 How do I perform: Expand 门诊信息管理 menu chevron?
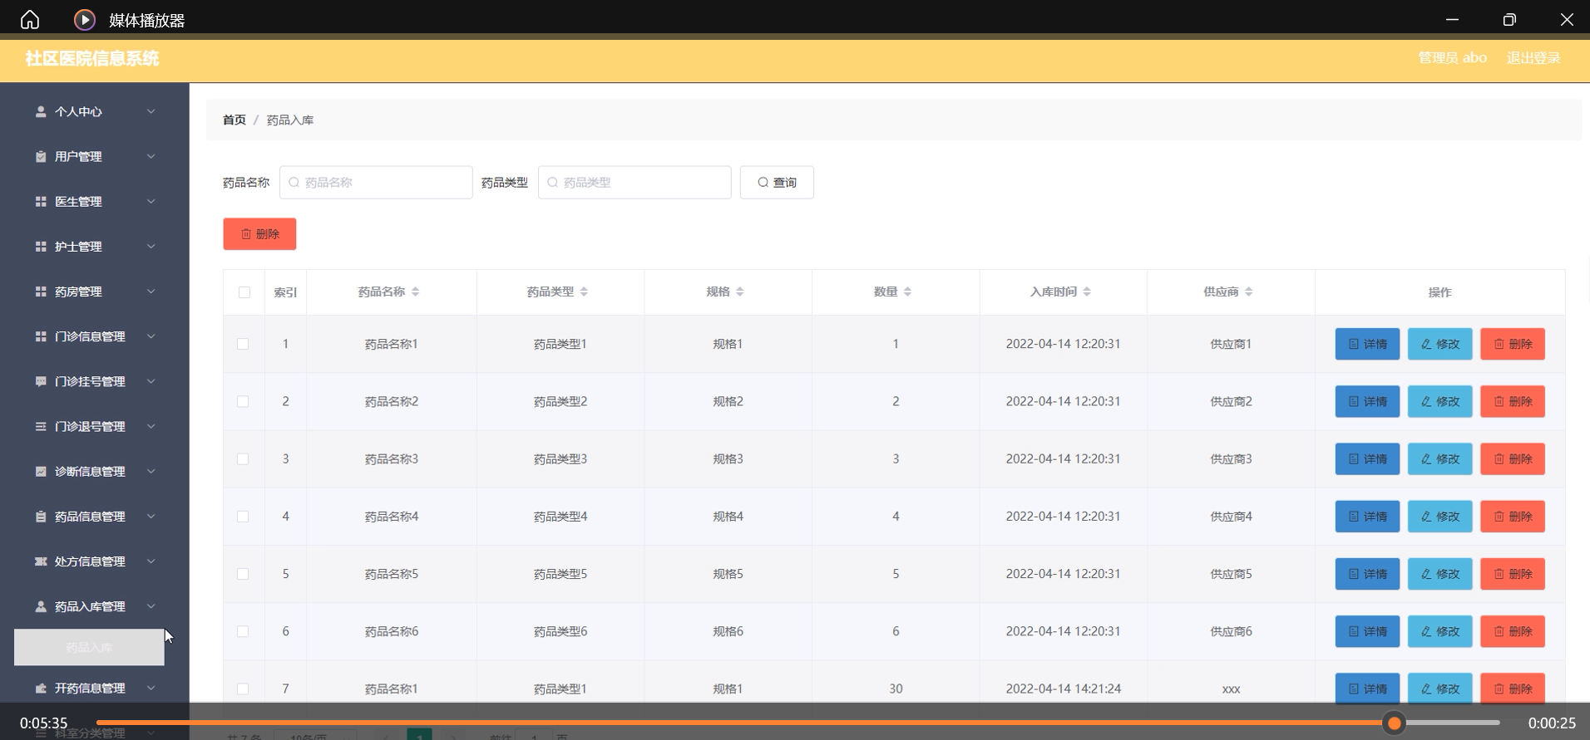click(x=151, y=336)
